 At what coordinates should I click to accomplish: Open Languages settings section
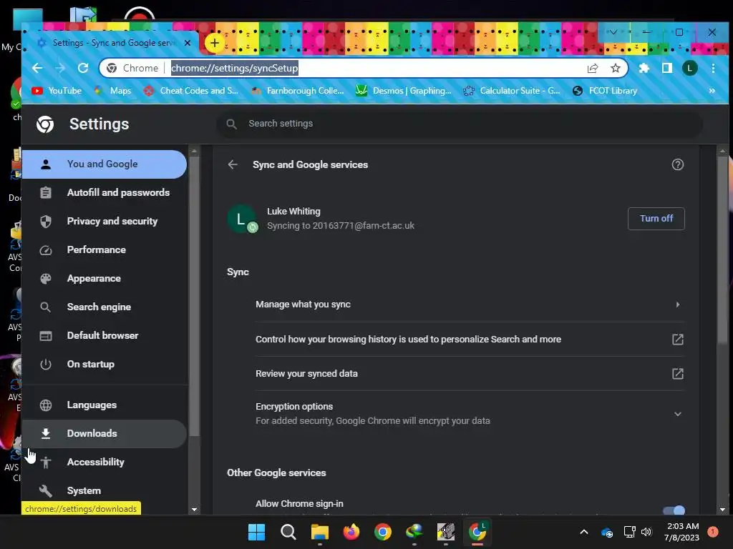[104, 405]
